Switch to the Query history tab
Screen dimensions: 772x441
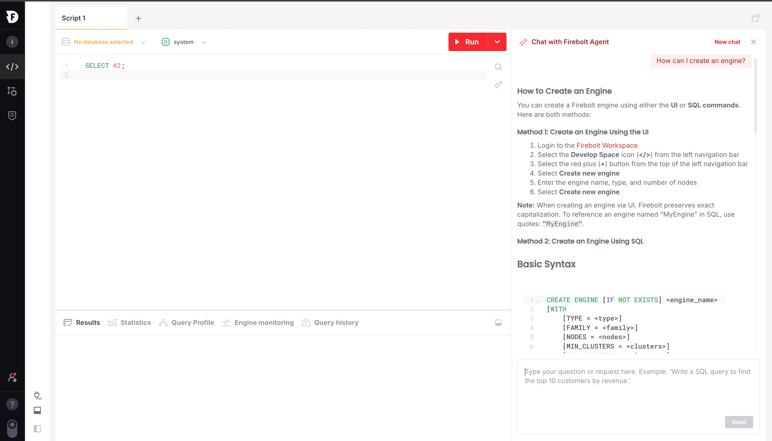coord(330,323)
